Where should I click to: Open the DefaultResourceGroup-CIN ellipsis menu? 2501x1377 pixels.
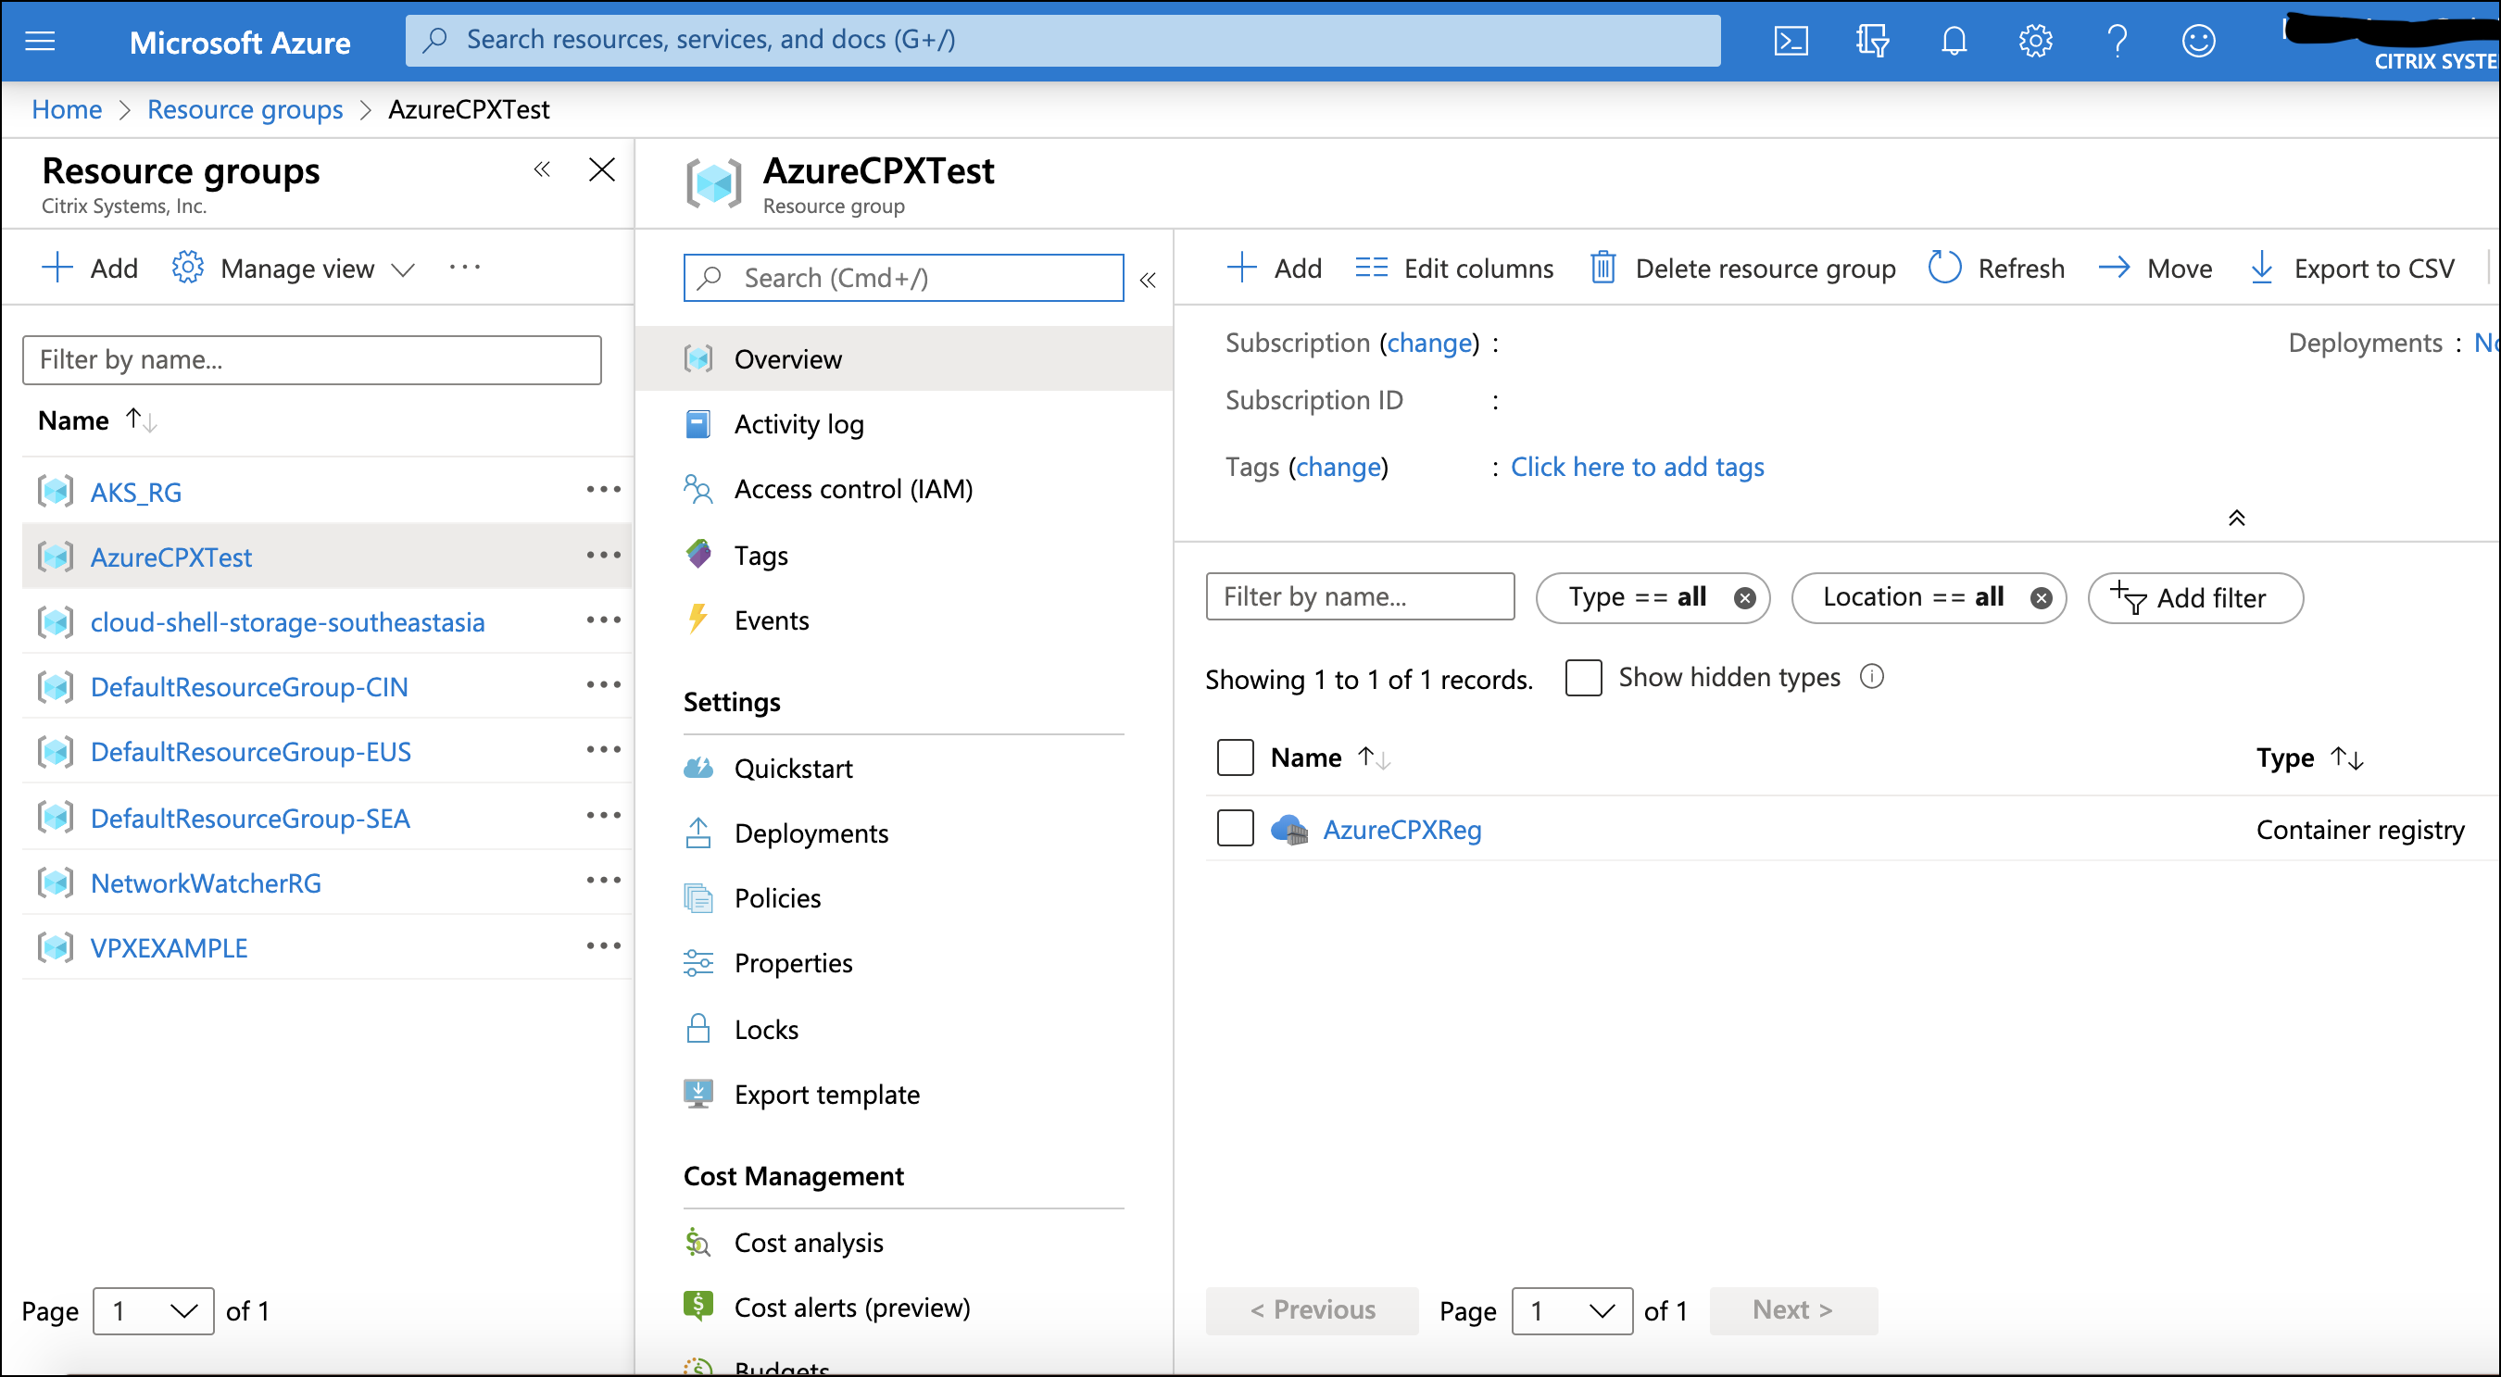click(x=603, y=685)
